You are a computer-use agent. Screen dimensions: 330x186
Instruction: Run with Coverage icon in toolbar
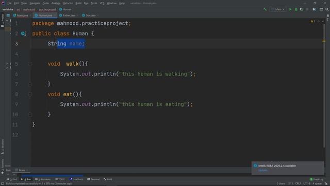click(x=301, y=9)
